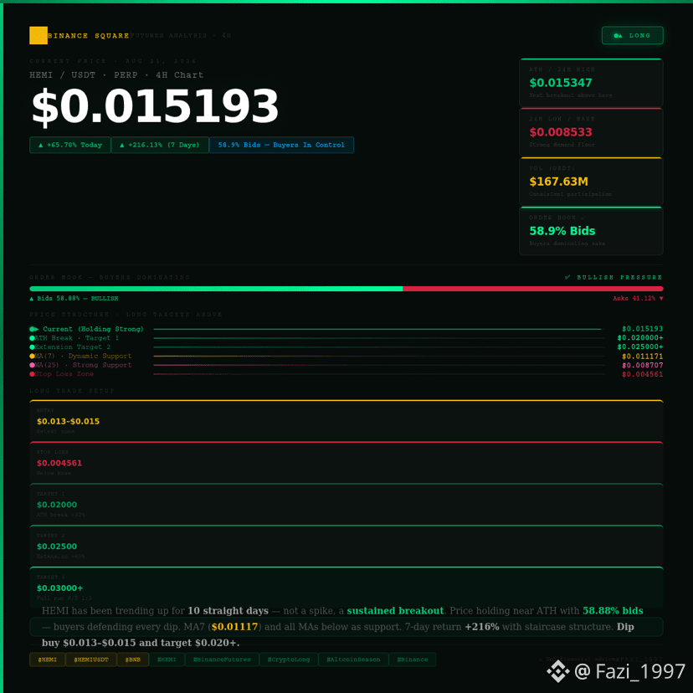Click the yellow Binance Square logo square
The width and height of the screenshot is (693, 693).
pos(38,35)
